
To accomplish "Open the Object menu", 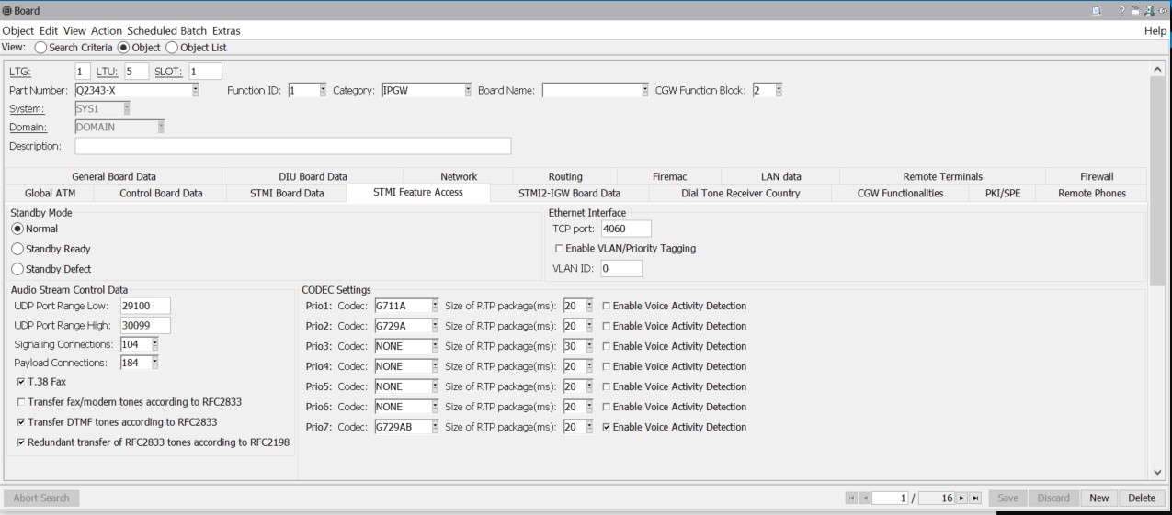I will click(18, 30).
